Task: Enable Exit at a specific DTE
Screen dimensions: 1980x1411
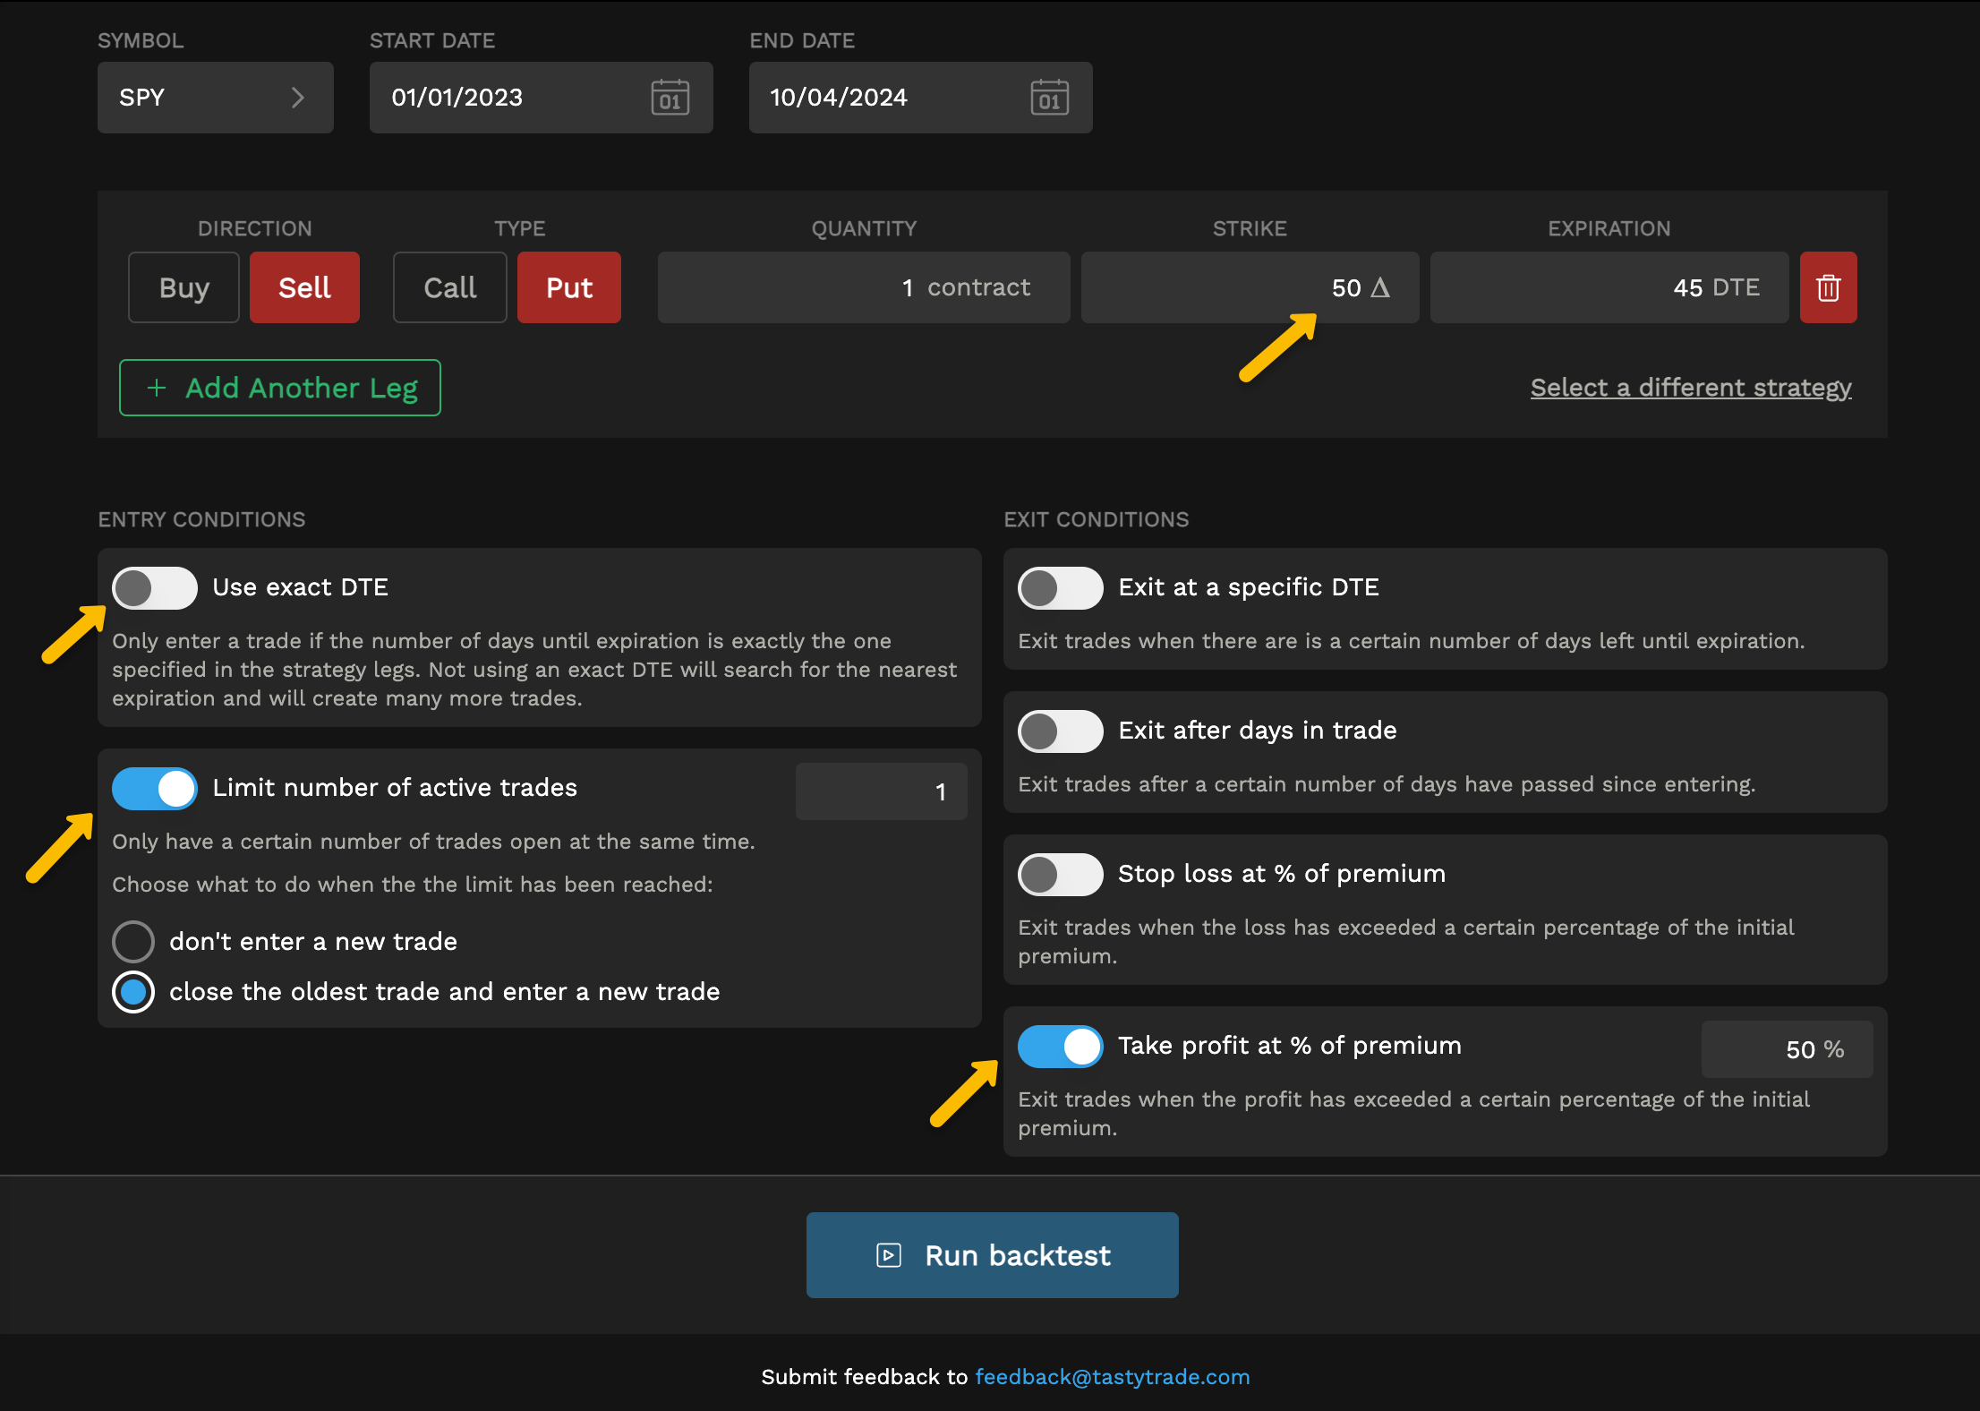Action: click(1061, 588)
